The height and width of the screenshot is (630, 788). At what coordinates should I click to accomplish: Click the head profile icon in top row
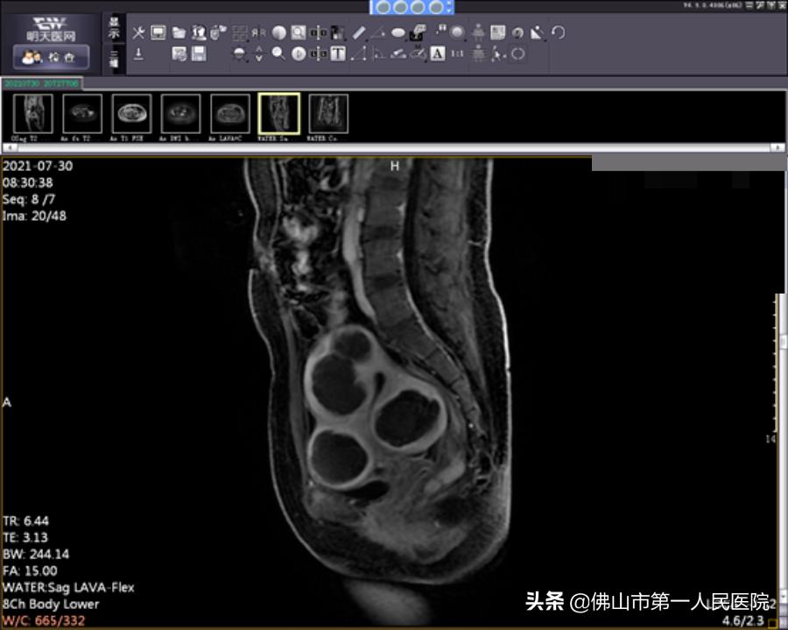click(517, 33)
